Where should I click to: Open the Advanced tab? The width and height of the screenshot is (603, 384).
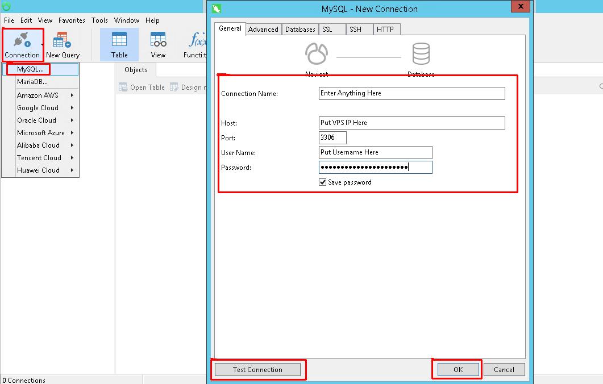[263, 30]
